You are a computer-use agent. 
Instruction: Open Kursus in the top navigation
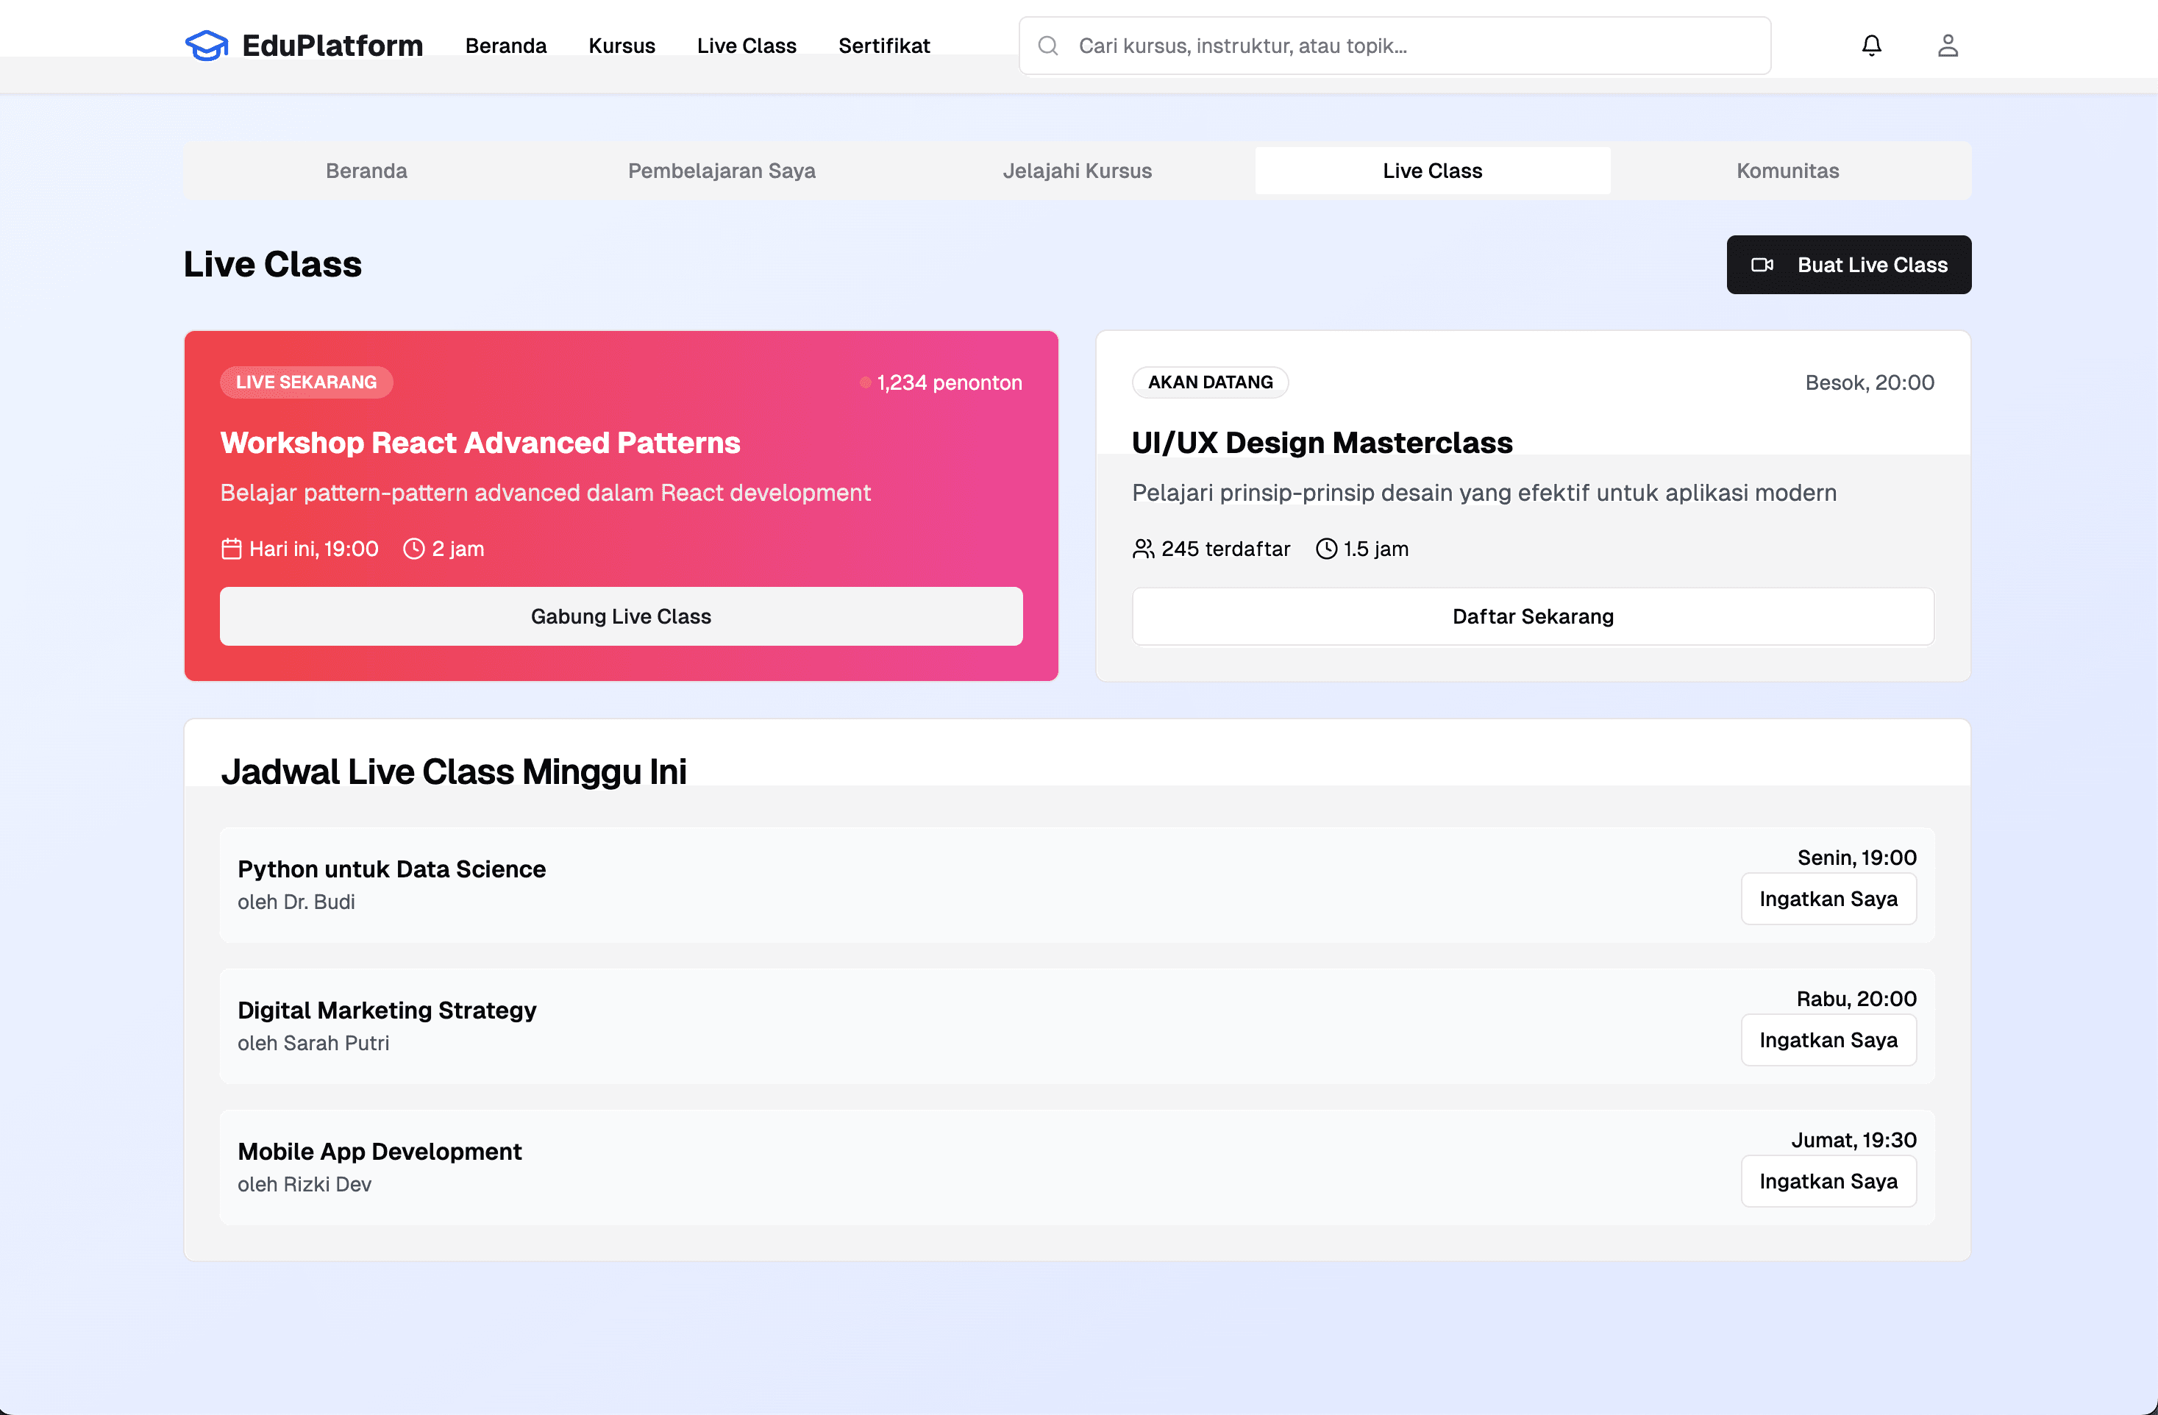click(622, 46)
